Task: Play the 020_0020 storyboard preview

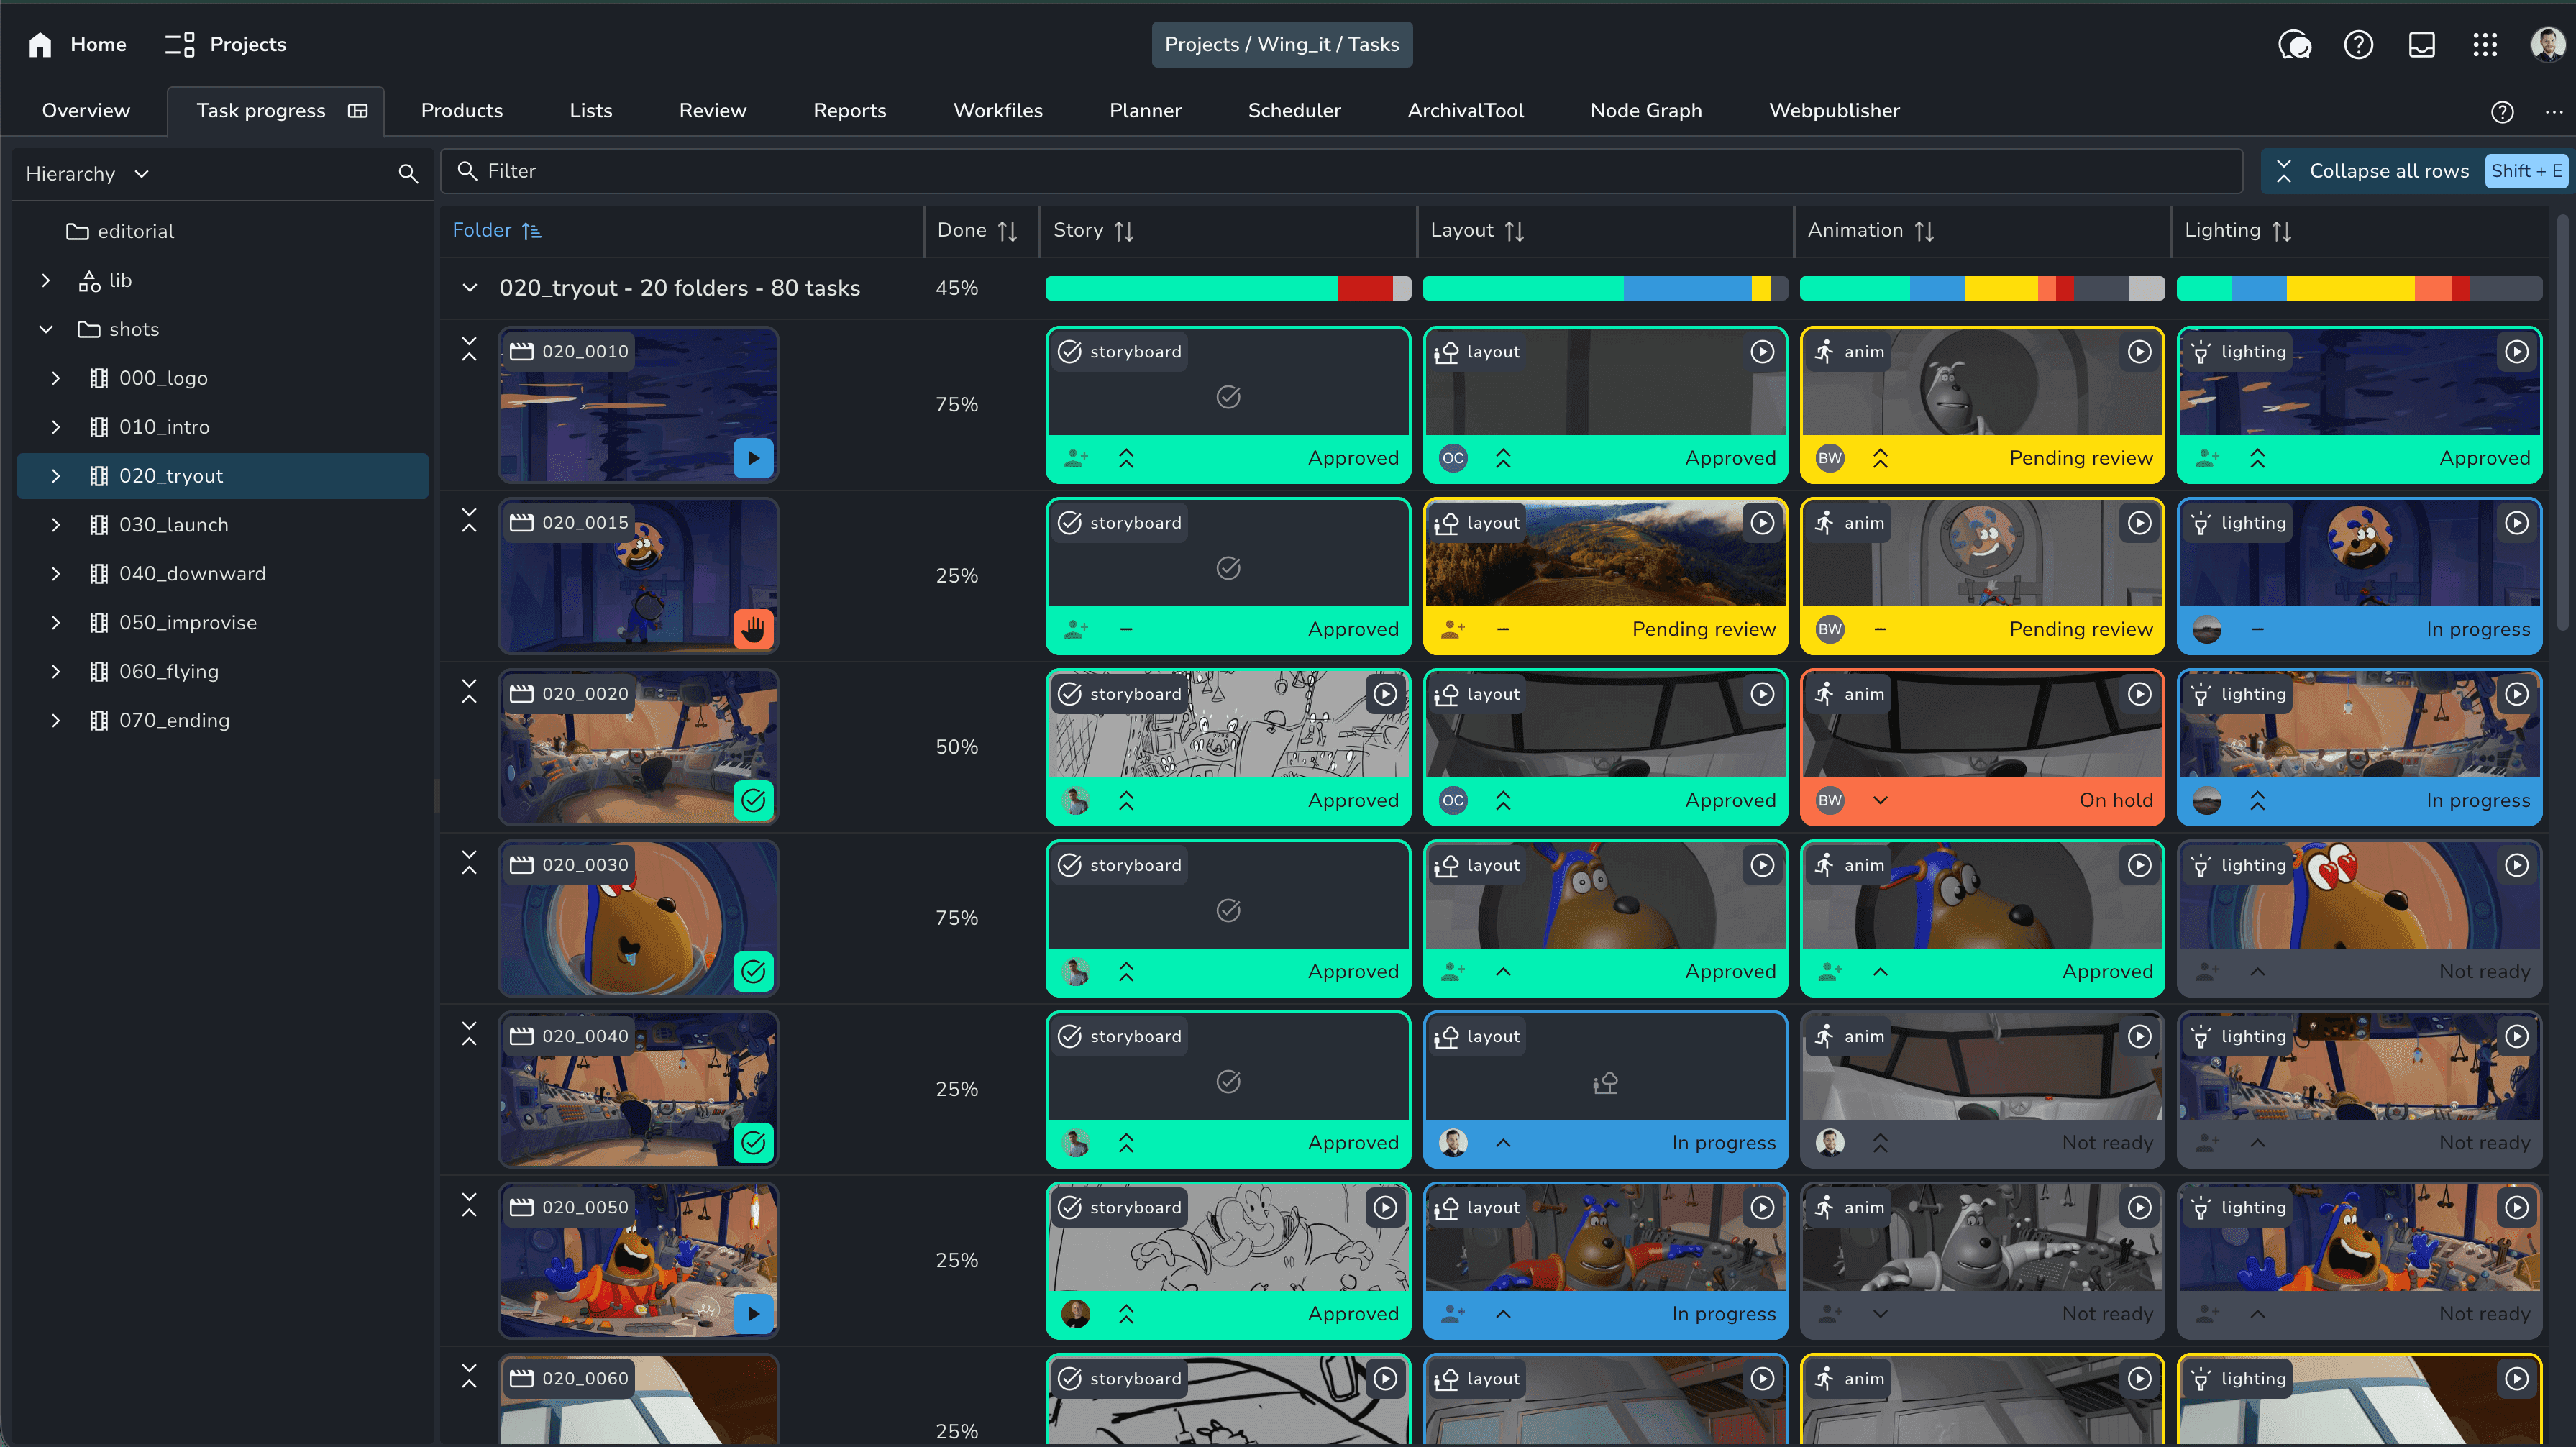Action: [x=1385, y=694]
